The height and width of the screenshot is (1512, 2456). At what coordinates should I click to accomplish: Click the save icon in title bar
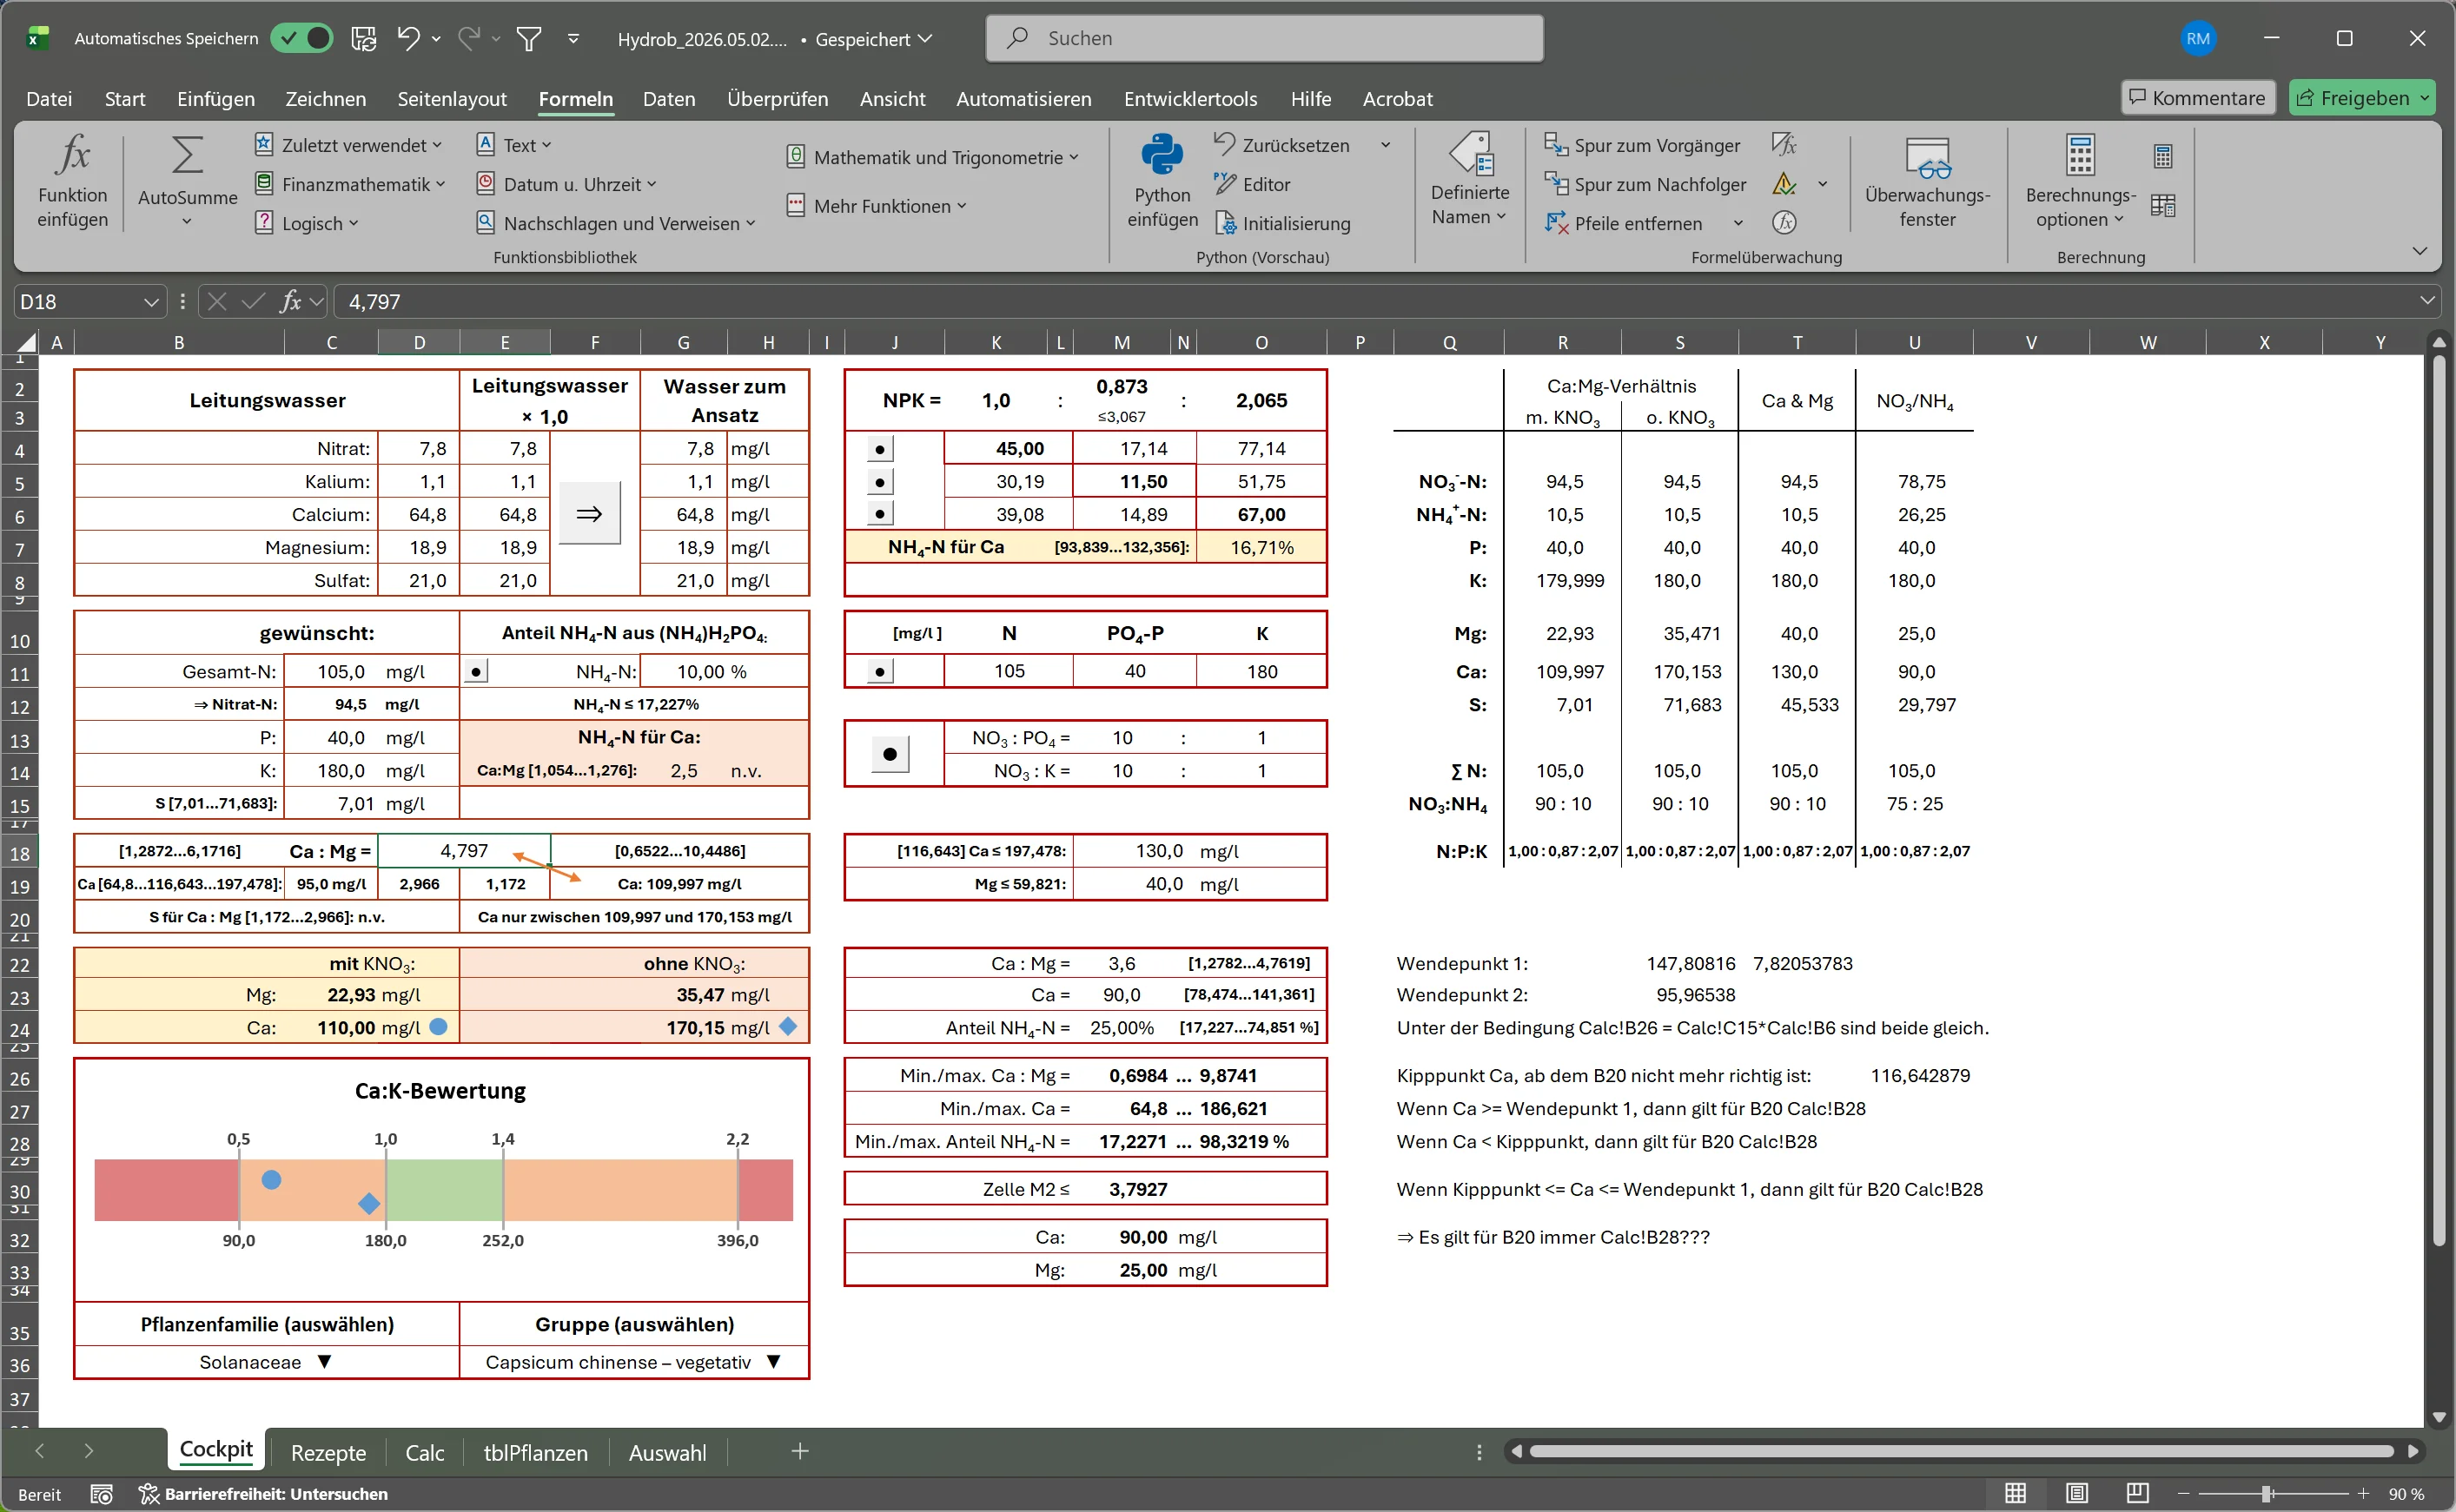[363, 39]
